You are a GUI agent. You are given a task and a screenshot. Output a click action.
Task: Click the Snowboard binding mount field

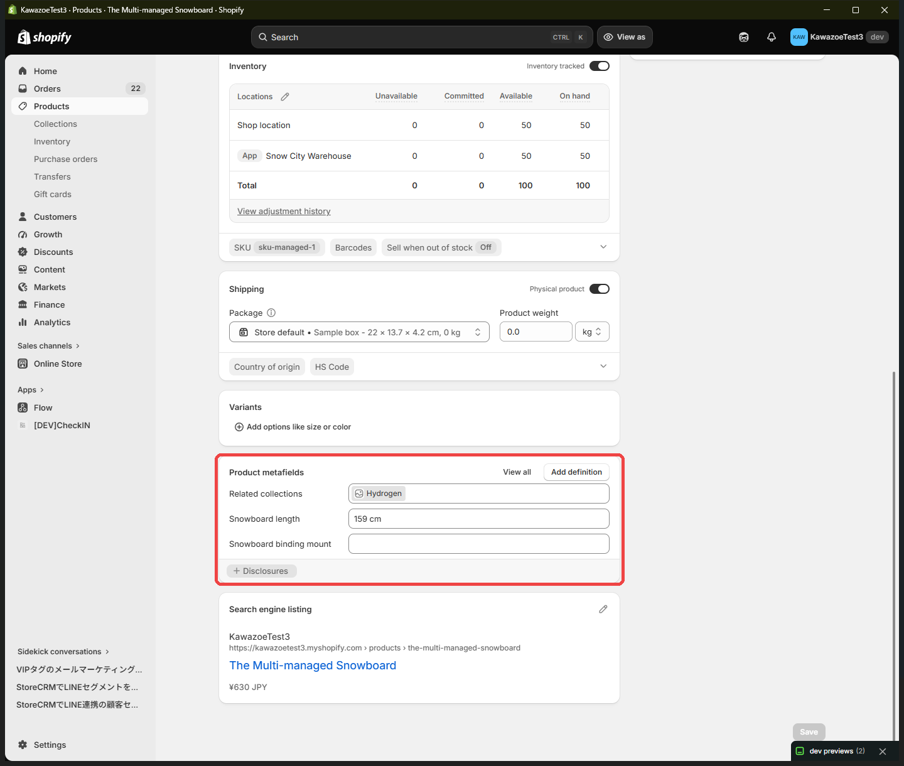click(479, 544)
